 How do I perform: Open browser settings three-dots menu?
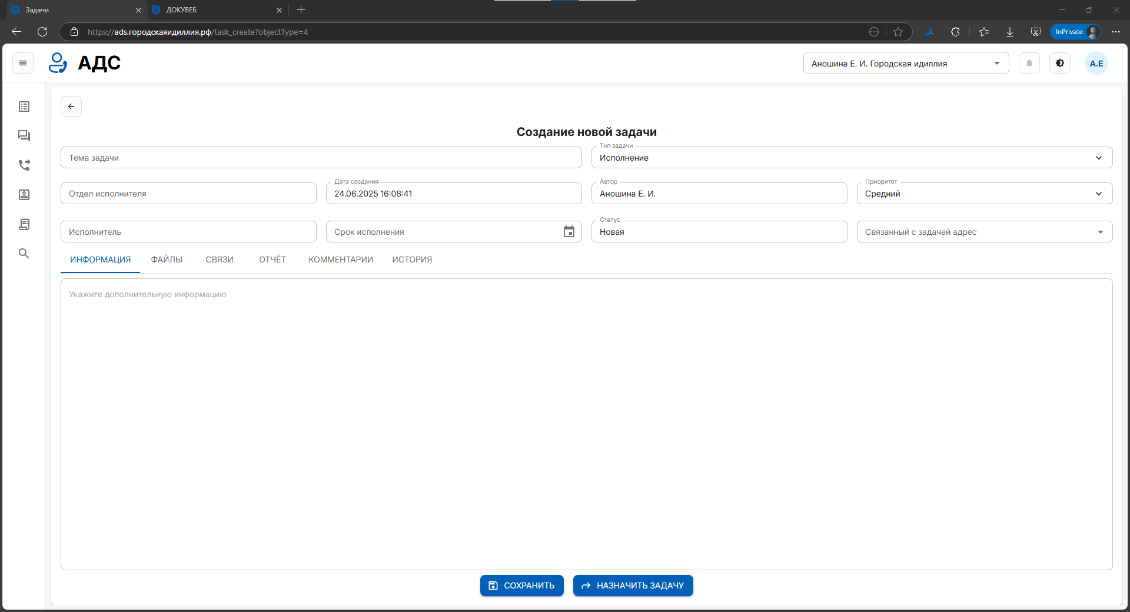[1116, 32]
